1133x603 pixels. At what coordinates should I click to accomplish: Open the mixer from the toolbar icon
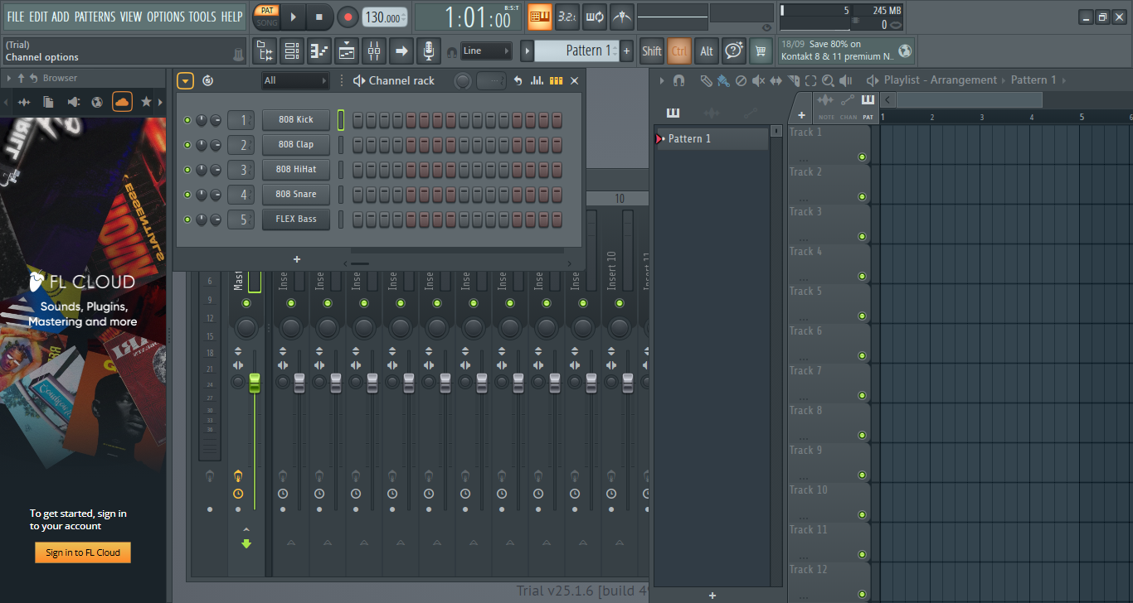tap(374, 51)
